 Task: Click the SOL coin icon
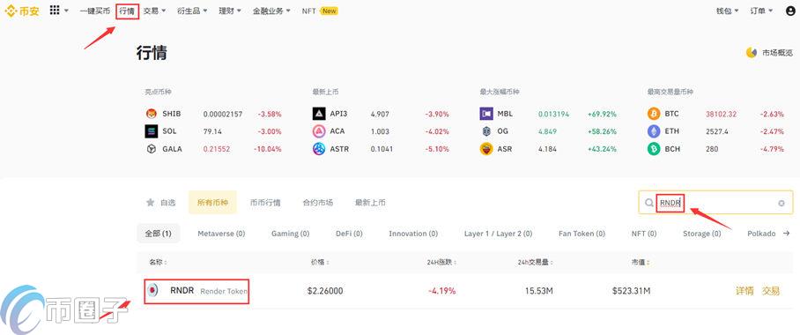pyautogui.click(x=151, y=131)
